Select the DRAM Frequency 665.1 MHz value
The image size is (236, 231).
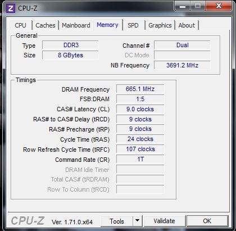pos(140,89)
